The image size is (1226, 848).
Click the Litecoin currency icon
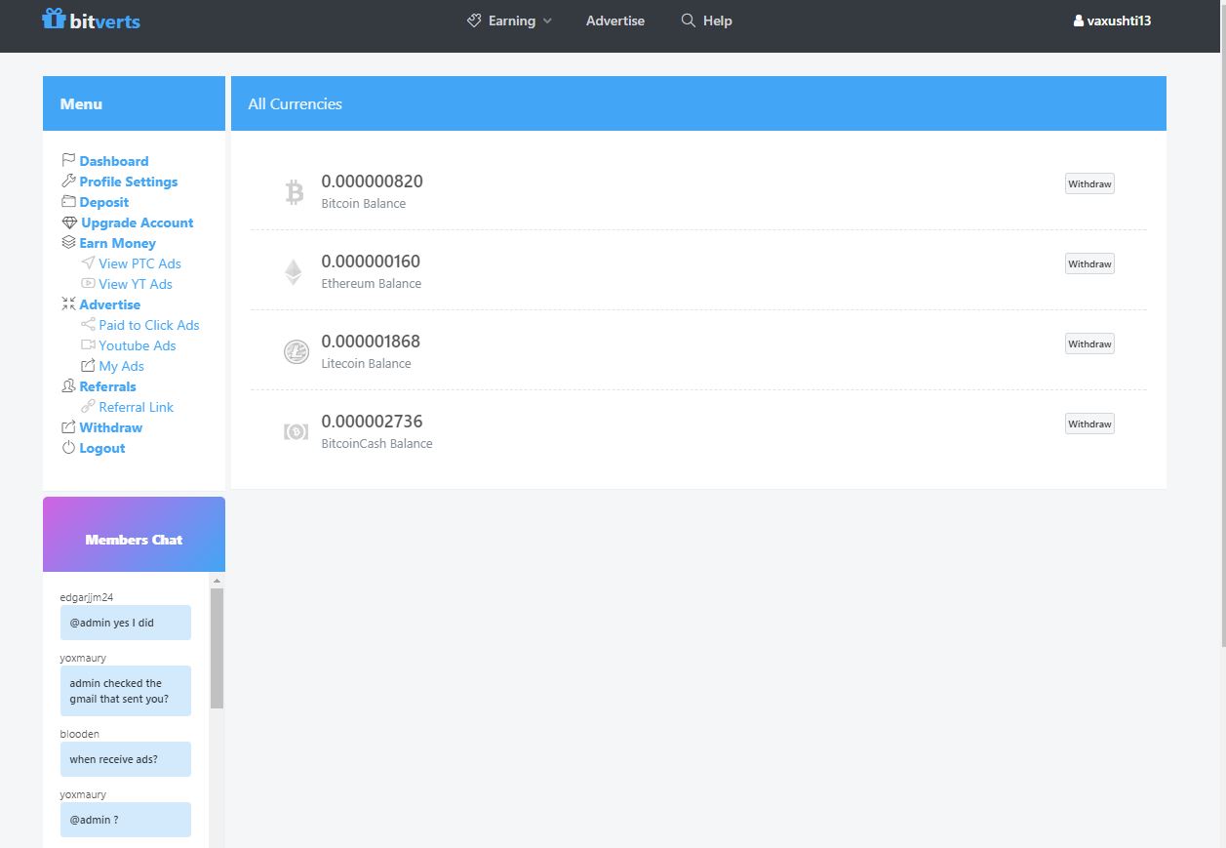(297, 352)
